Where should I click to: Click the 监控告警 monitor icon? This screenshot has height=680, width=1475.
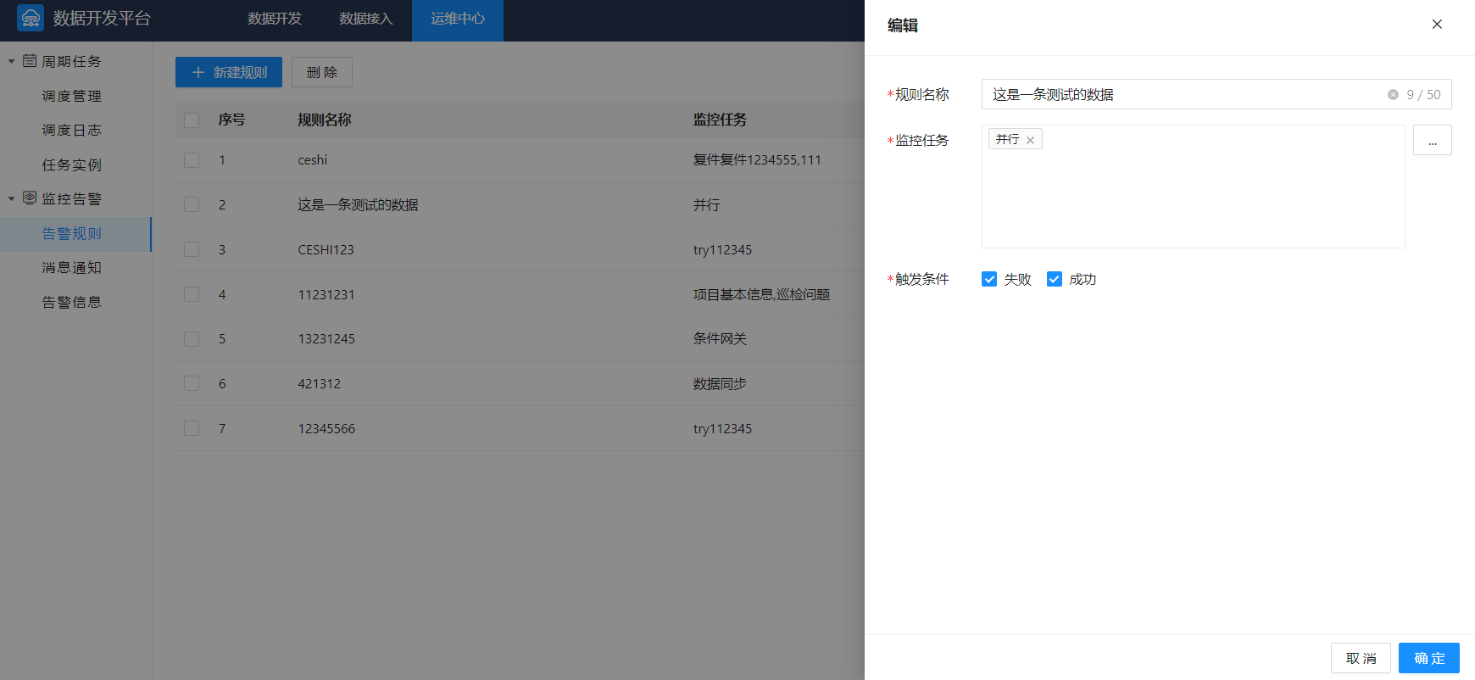pos(30,198)
